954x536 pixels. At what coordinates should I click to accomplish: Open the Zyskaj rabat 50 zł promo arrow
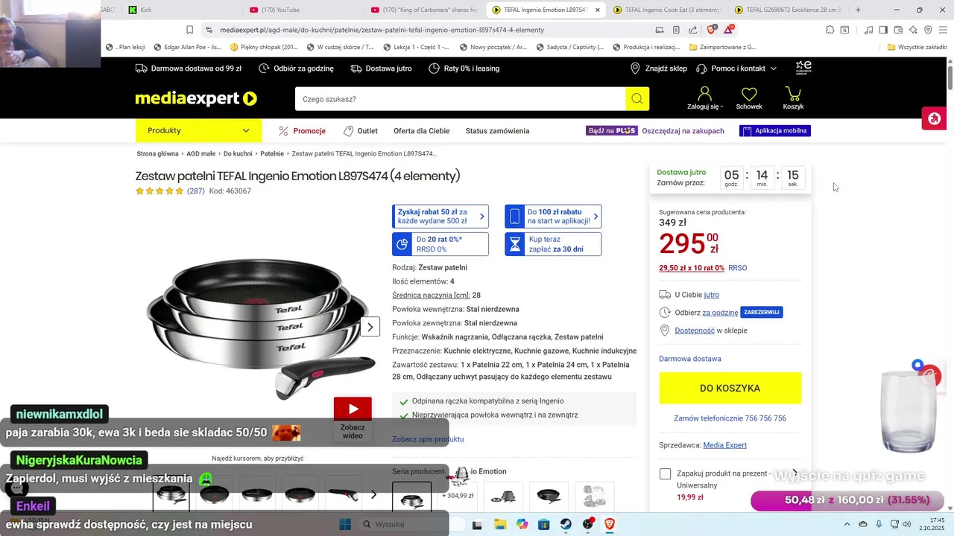(x=481, y=217)
